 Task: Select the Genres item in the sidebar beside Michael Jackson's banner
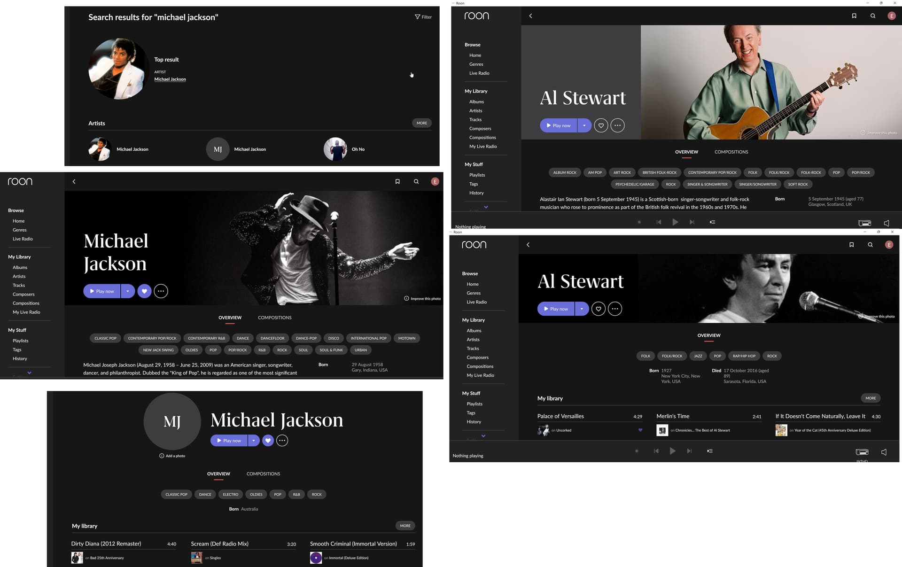pos(20,230)
